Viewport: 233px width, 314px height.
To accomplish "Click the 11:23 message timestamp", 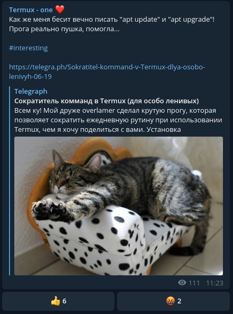I will click(214, 283).
